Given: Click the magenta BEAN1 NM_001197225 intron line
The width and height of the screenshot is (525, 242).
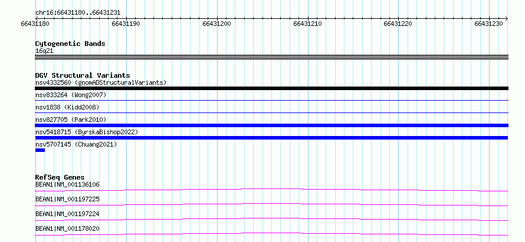Looking at the screenshot, I should point(271,204).
